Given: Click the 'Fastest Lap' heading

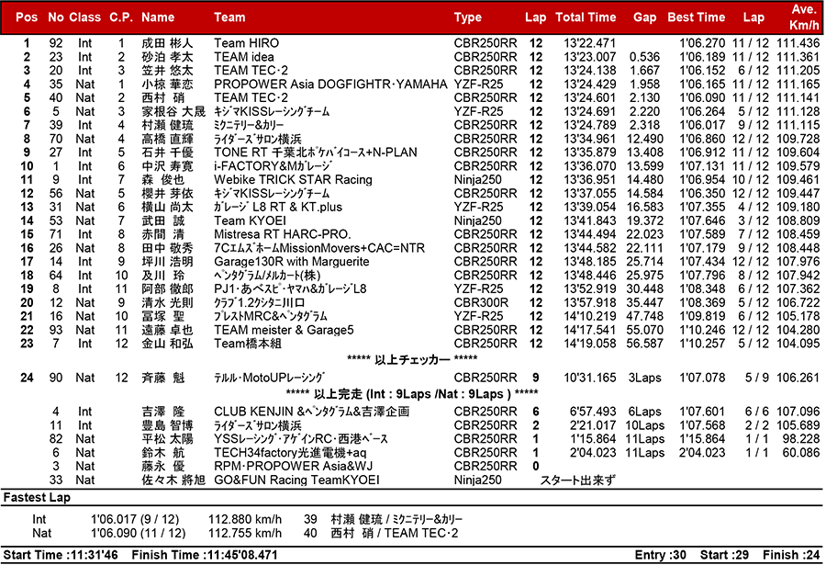Looking at the screenshot, I should (37, 498).
